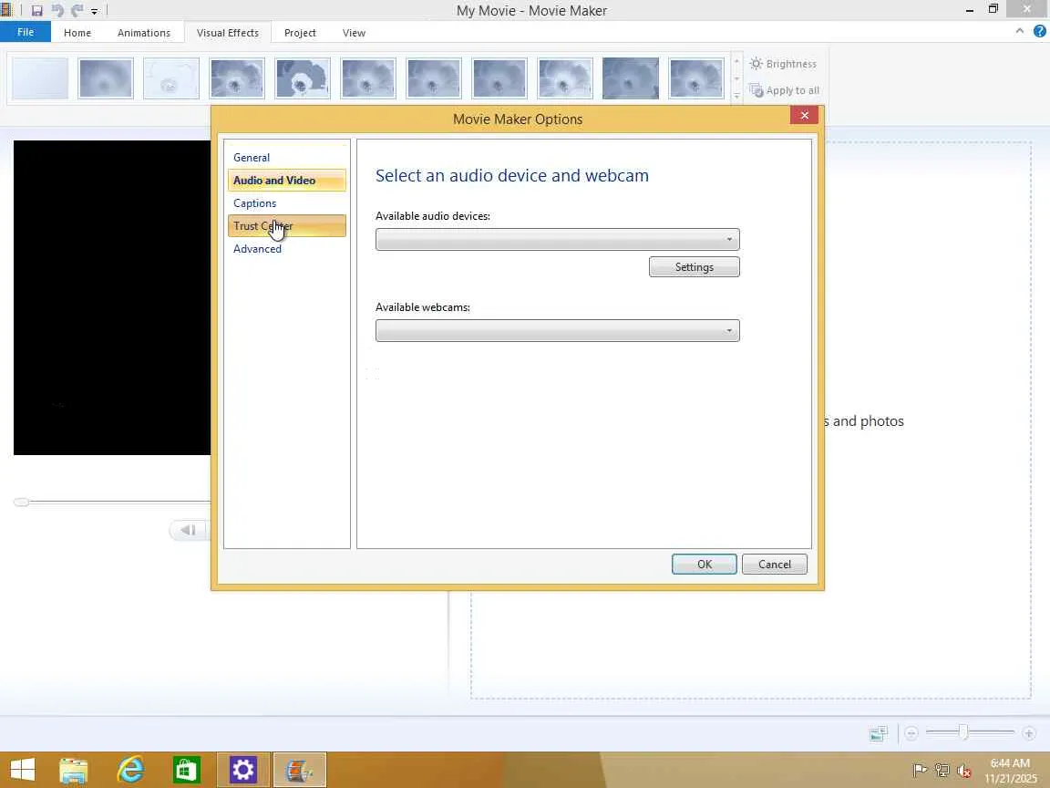Viewport: 1050px width, 788px height.
Task: Apply the second visual effect thumbnail
Action: pos(106,78)
